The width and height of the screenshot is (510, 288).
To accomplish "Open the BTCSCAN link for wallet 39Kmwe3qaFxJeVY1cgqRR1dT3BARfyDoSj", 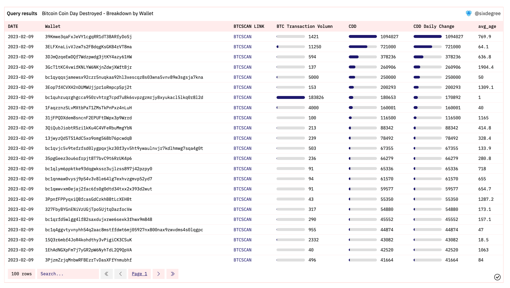I will click(x=243, y=37).
